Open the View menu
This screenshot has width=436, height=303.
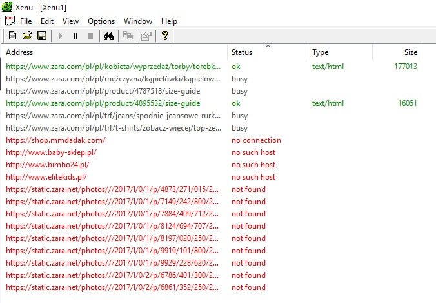(70, 21)
